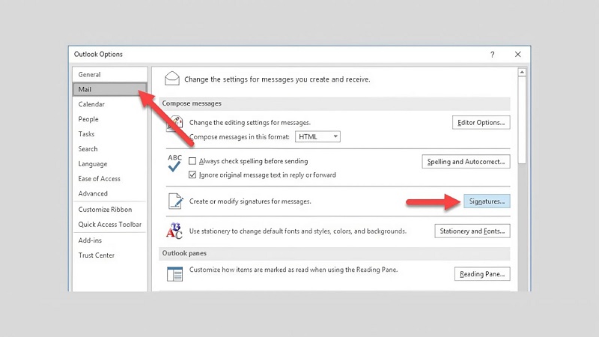This screenshot has width=599, height=337.
Task: Click the Signatures button
Action: coord(487,201)
